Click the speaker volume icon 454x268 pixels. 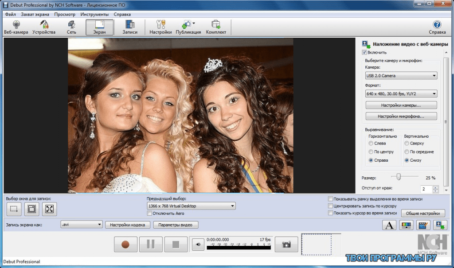coord(198,244)
